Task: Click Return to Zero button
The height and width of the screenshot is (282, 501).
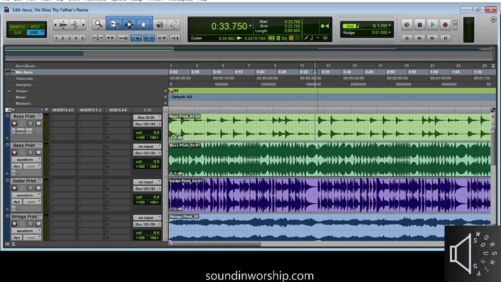Action: pos(407,38)
